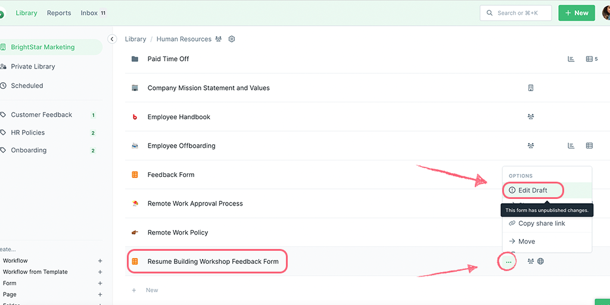
Task: Click the globe icon on Resume Building Workshop row
Action: 541,262
